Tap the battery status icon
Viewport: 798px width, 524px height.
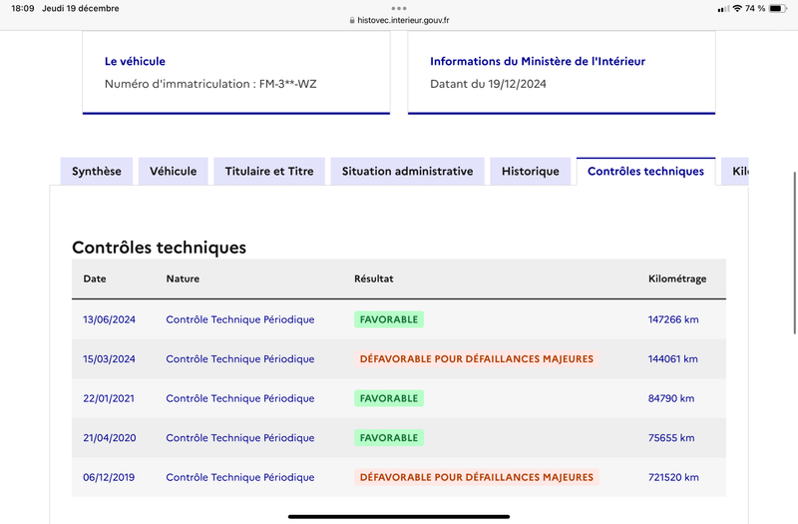pos(778,8)
